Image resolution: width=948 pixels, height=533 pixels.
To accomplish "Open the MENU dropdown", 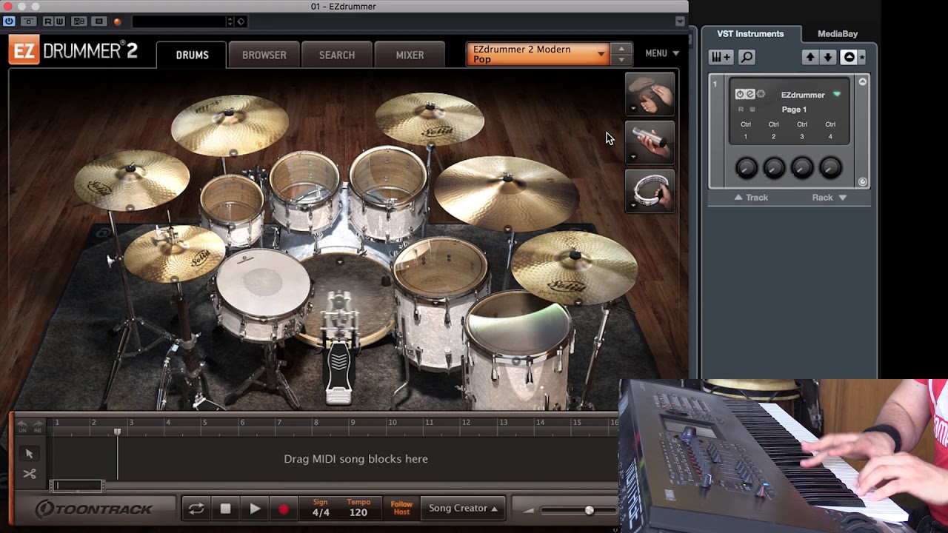I will [661, 53].
